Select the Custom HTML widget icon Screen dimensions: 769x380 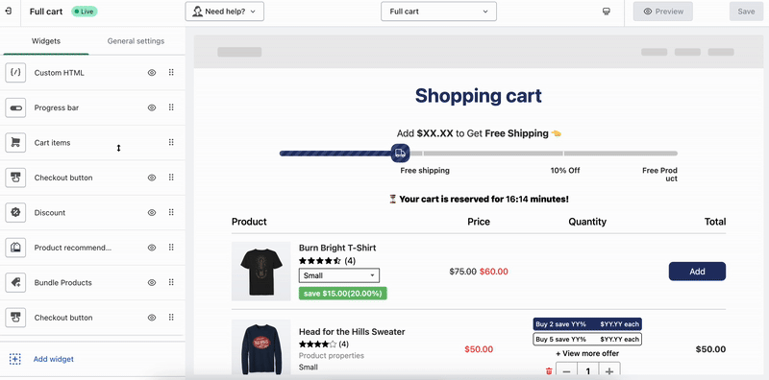pos(15,73)
